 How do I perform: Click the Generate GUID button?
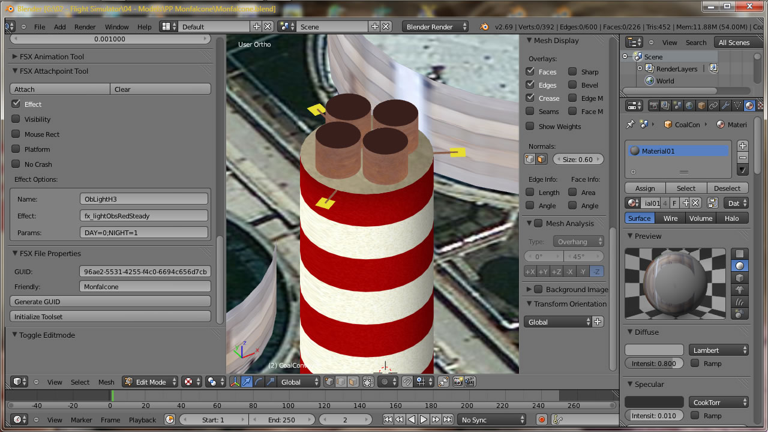[x=110, y=302]
